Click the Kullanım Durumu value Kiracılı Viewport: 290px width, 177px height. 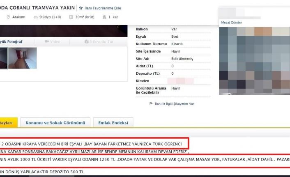tap(177, 44)
